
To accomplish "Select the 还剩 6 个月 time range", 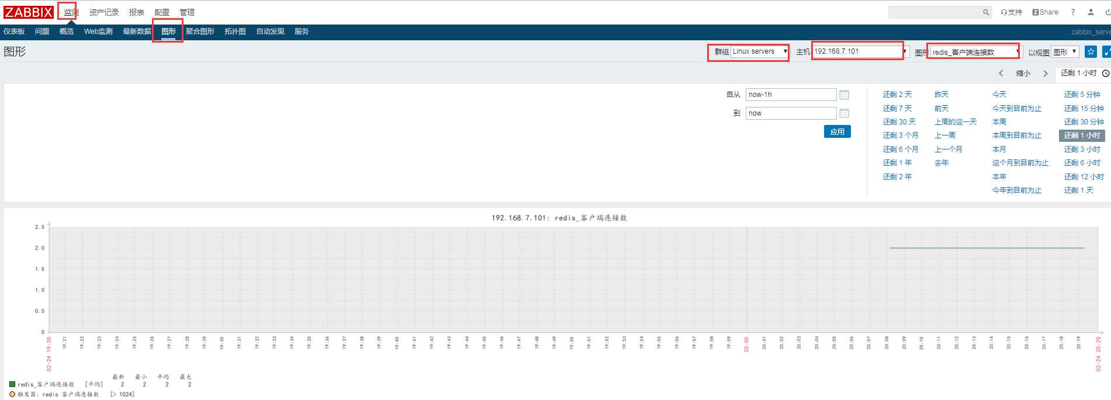I will pyautogui.click(x=901, y=149).
